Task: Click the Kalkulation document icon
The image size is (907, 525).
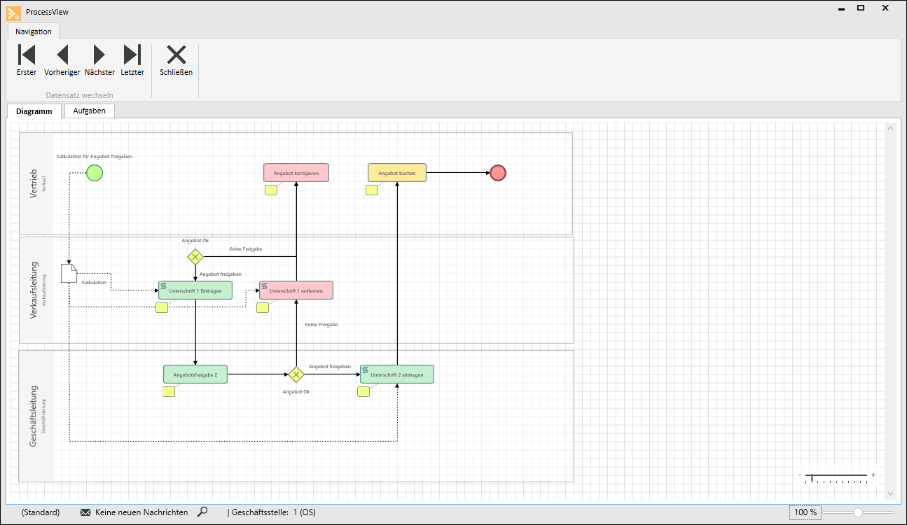Action: [69, 273]
